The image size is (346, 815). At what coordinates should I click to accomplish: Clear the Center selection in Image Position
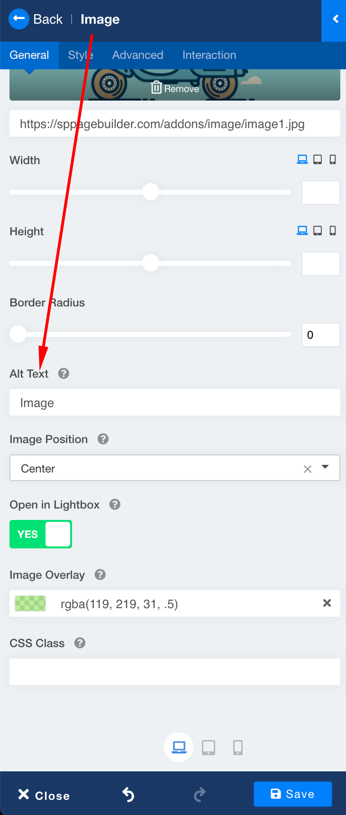(x=308, y=469)
